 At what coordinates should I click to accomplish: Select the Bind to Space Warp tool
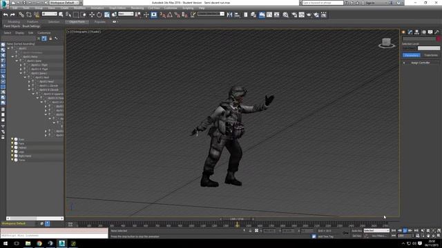37,14
